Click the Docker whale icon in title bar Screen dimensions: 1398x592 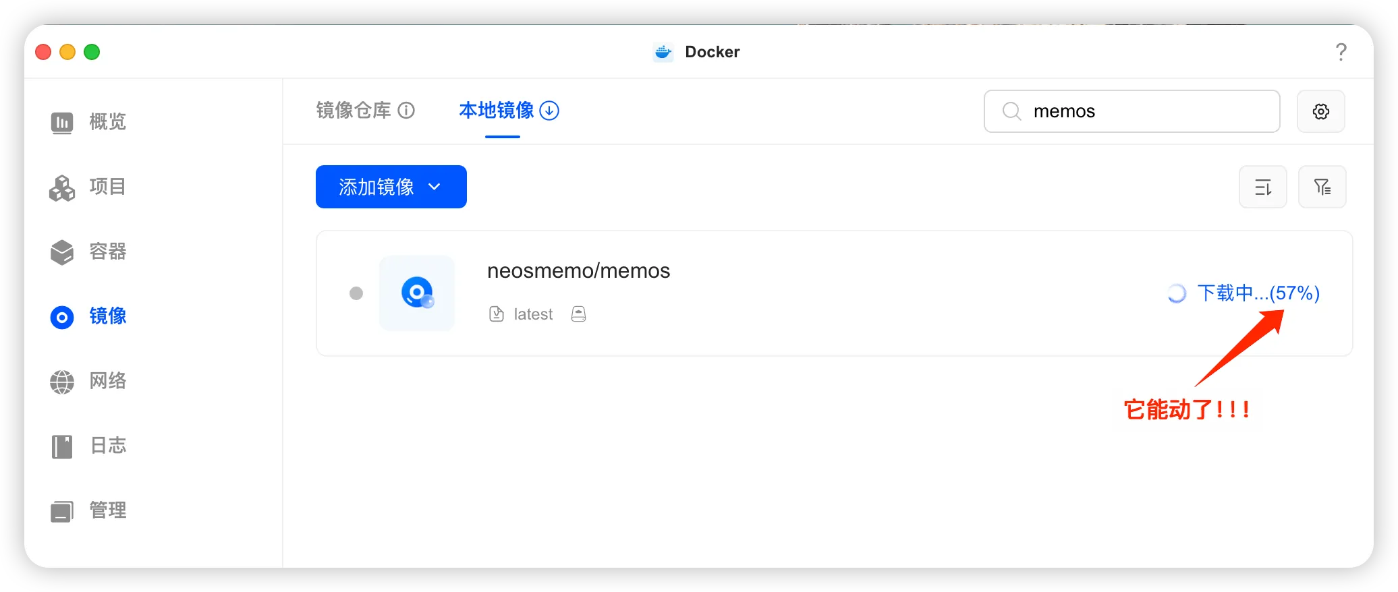pyautogui.click(x=663, y=52)
